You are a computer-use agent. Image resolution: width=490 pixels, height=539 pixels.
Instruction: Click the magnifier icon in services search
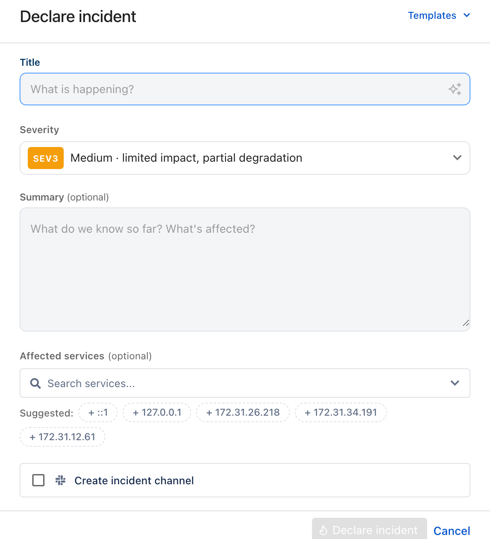coord(36,383)
